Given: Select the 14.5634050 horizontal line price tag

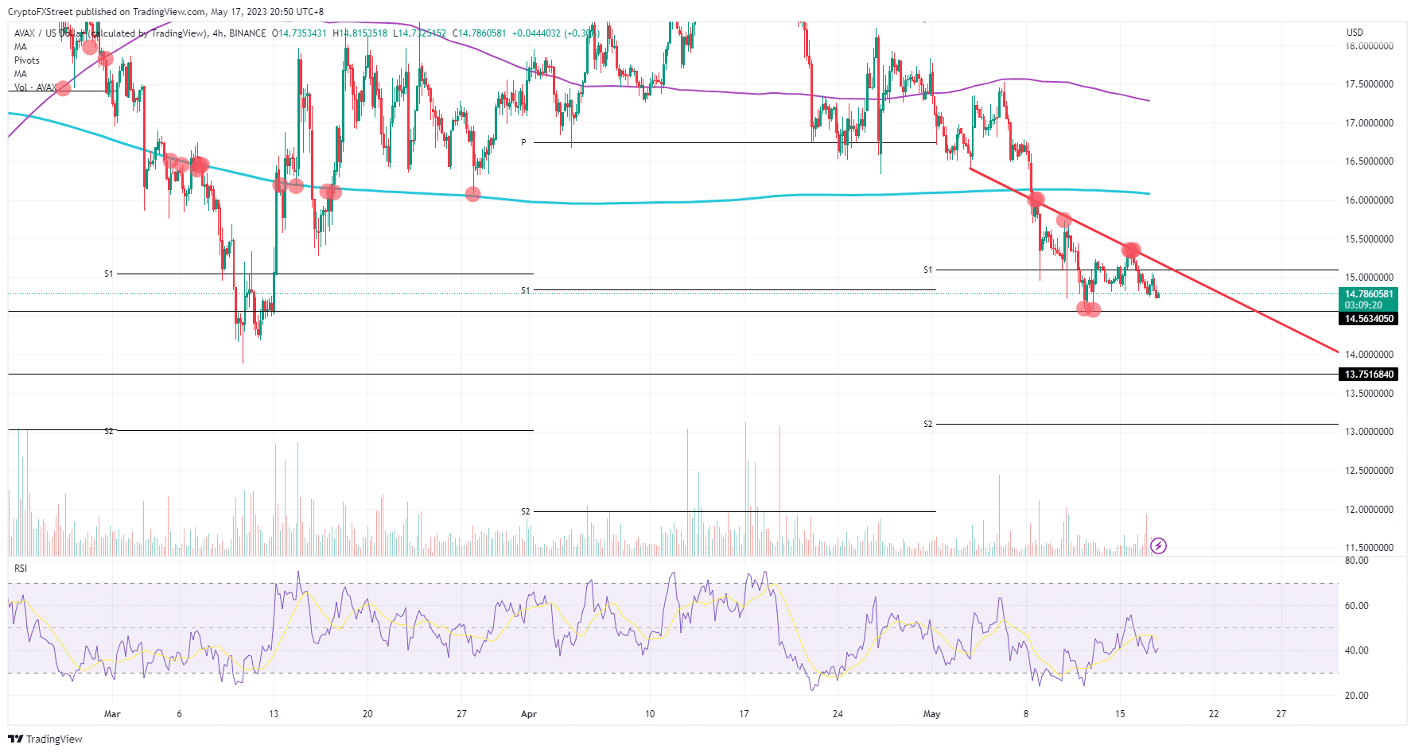Looking at the screenshot, I should tap(1369, 319).
